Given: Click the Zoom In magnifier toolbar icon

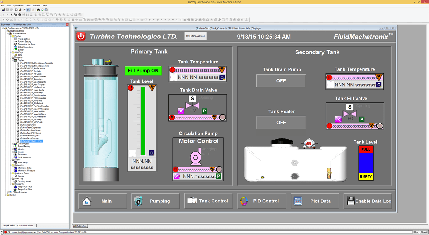Looking at the screenshot, I should pos(59,14).
